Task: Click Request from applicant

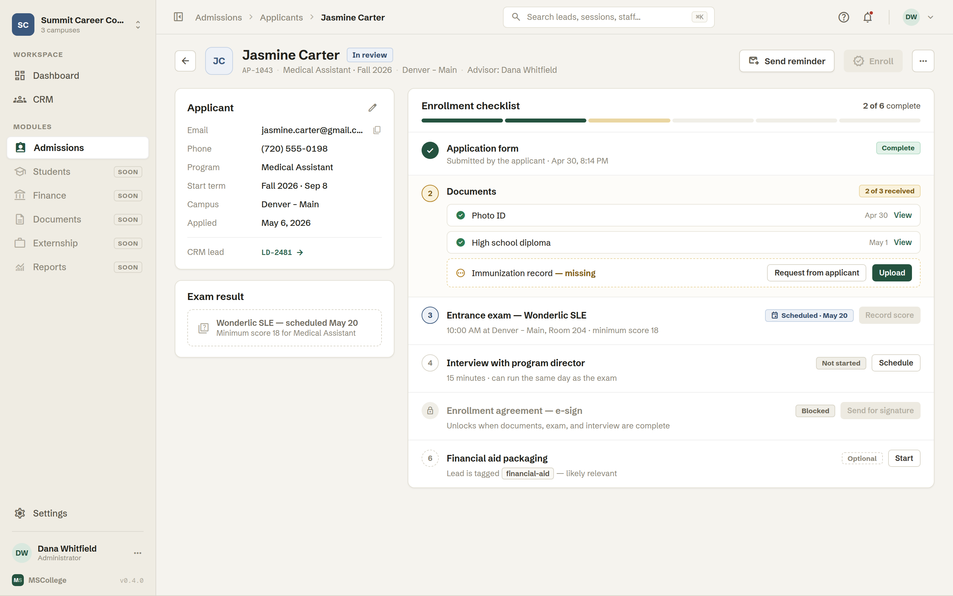Action: (x=816, y=273)
